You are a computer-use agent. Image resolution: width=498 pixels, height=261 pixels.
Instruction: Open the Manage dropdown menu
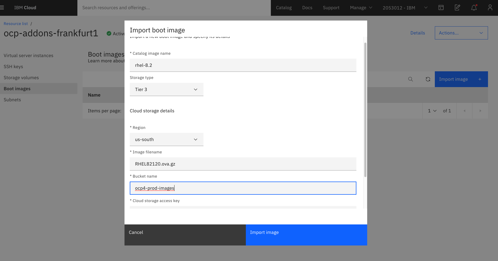361,8
